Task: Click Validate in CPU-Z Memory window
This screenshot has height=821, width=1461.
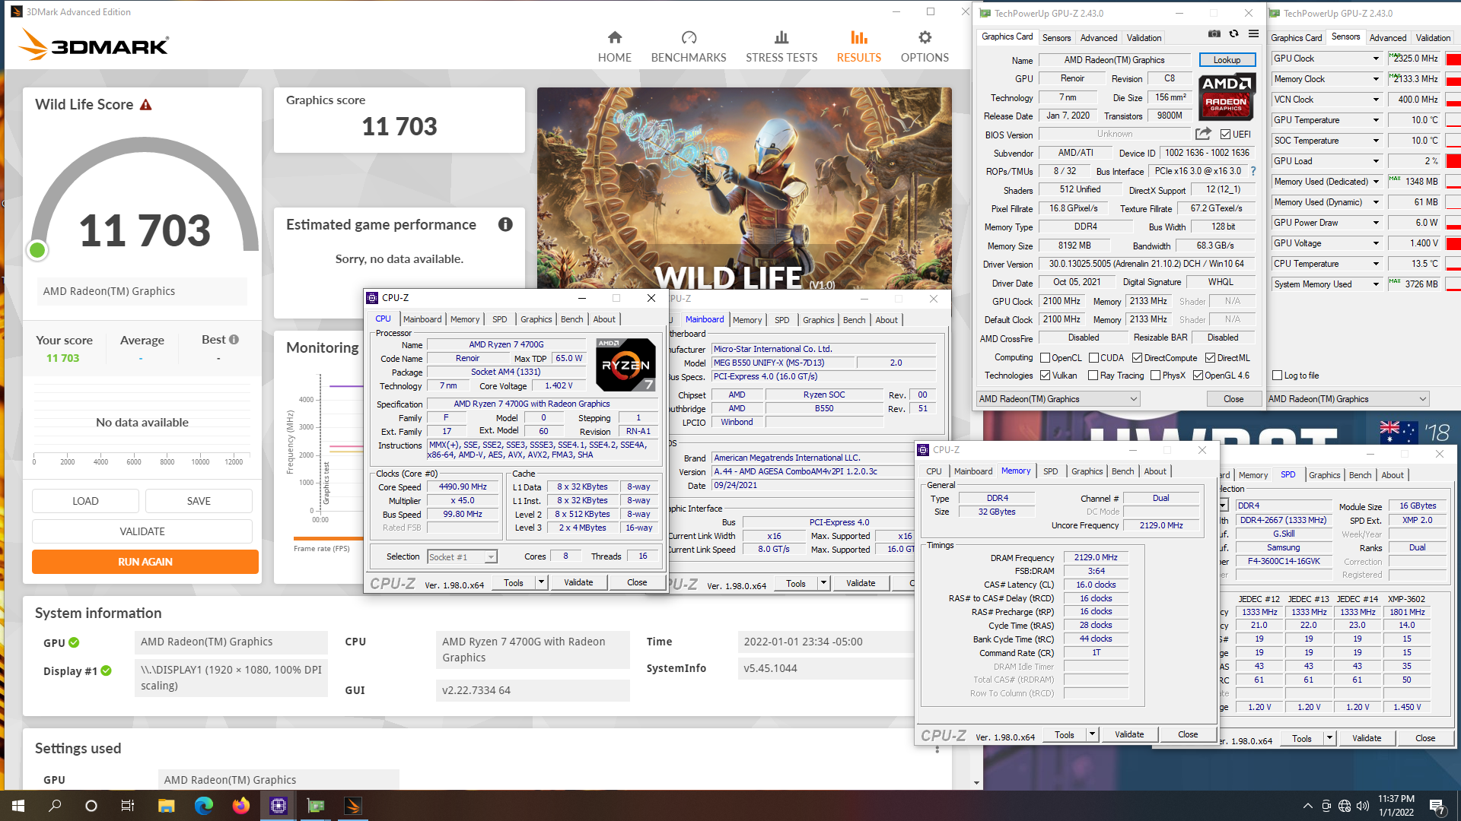Action: tap(1129, 735)
